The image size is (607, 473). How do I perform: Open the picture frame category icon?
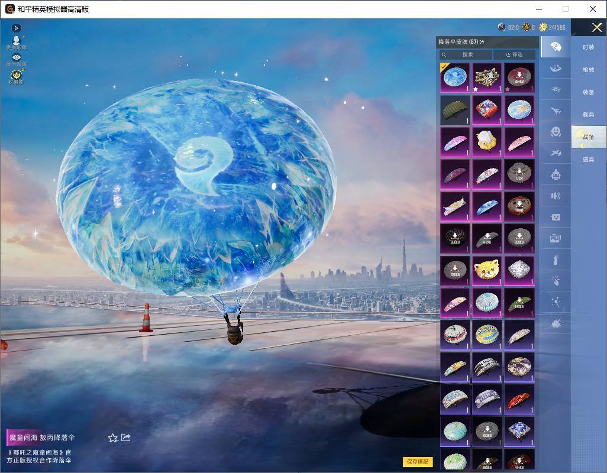click(556, 239)
